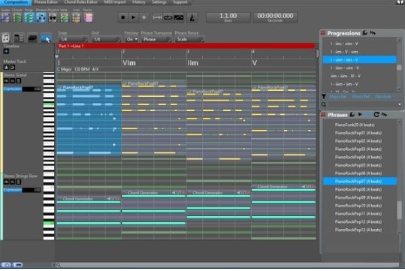Switch to the Phrase Editor tab
Image resolution: width=405 pixels, height=271 pixels.
46,2
